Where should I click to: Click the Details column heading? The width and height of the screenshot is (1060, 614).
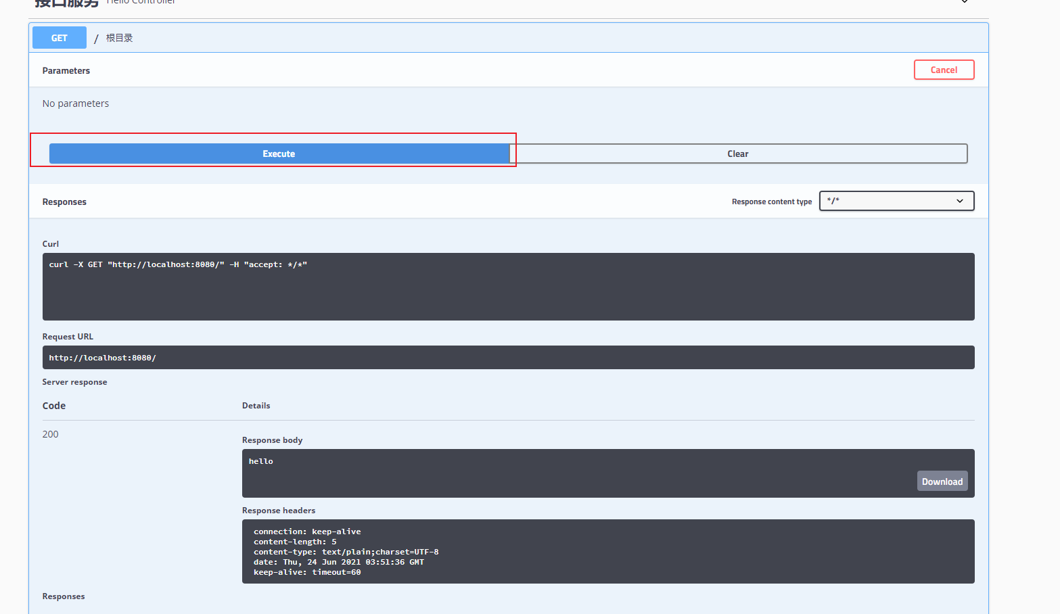(x=256, y=406)
